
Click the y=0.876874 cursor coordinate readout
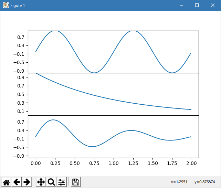coord(204,182)
